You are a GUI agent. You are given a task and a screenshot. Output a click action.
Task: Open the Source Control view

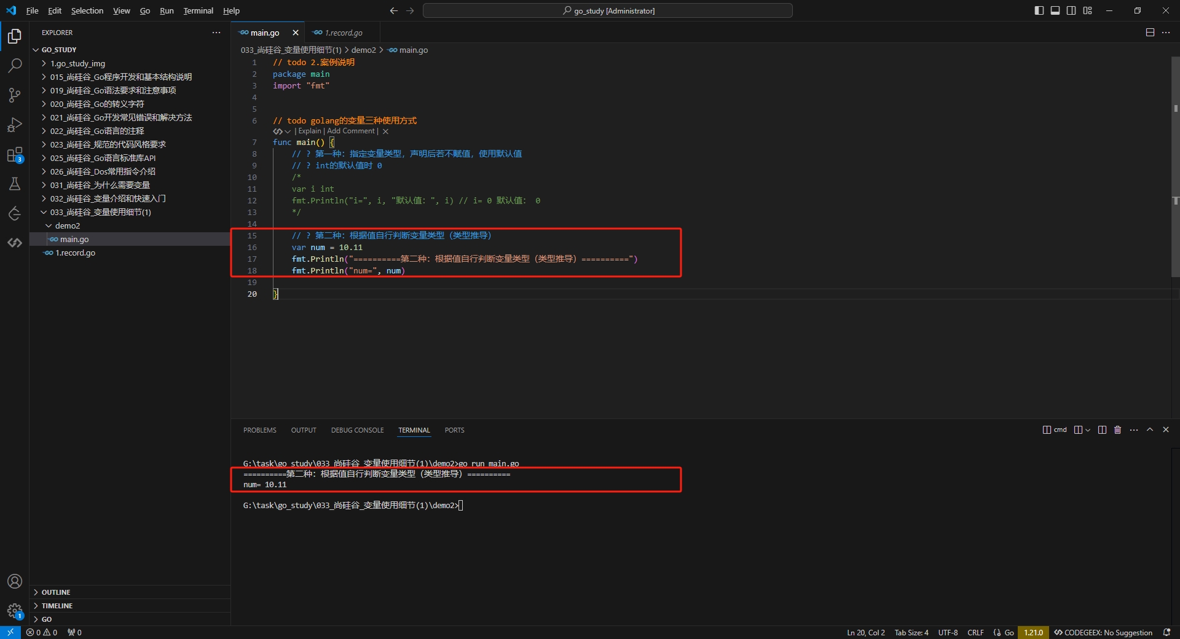point(15,95)
